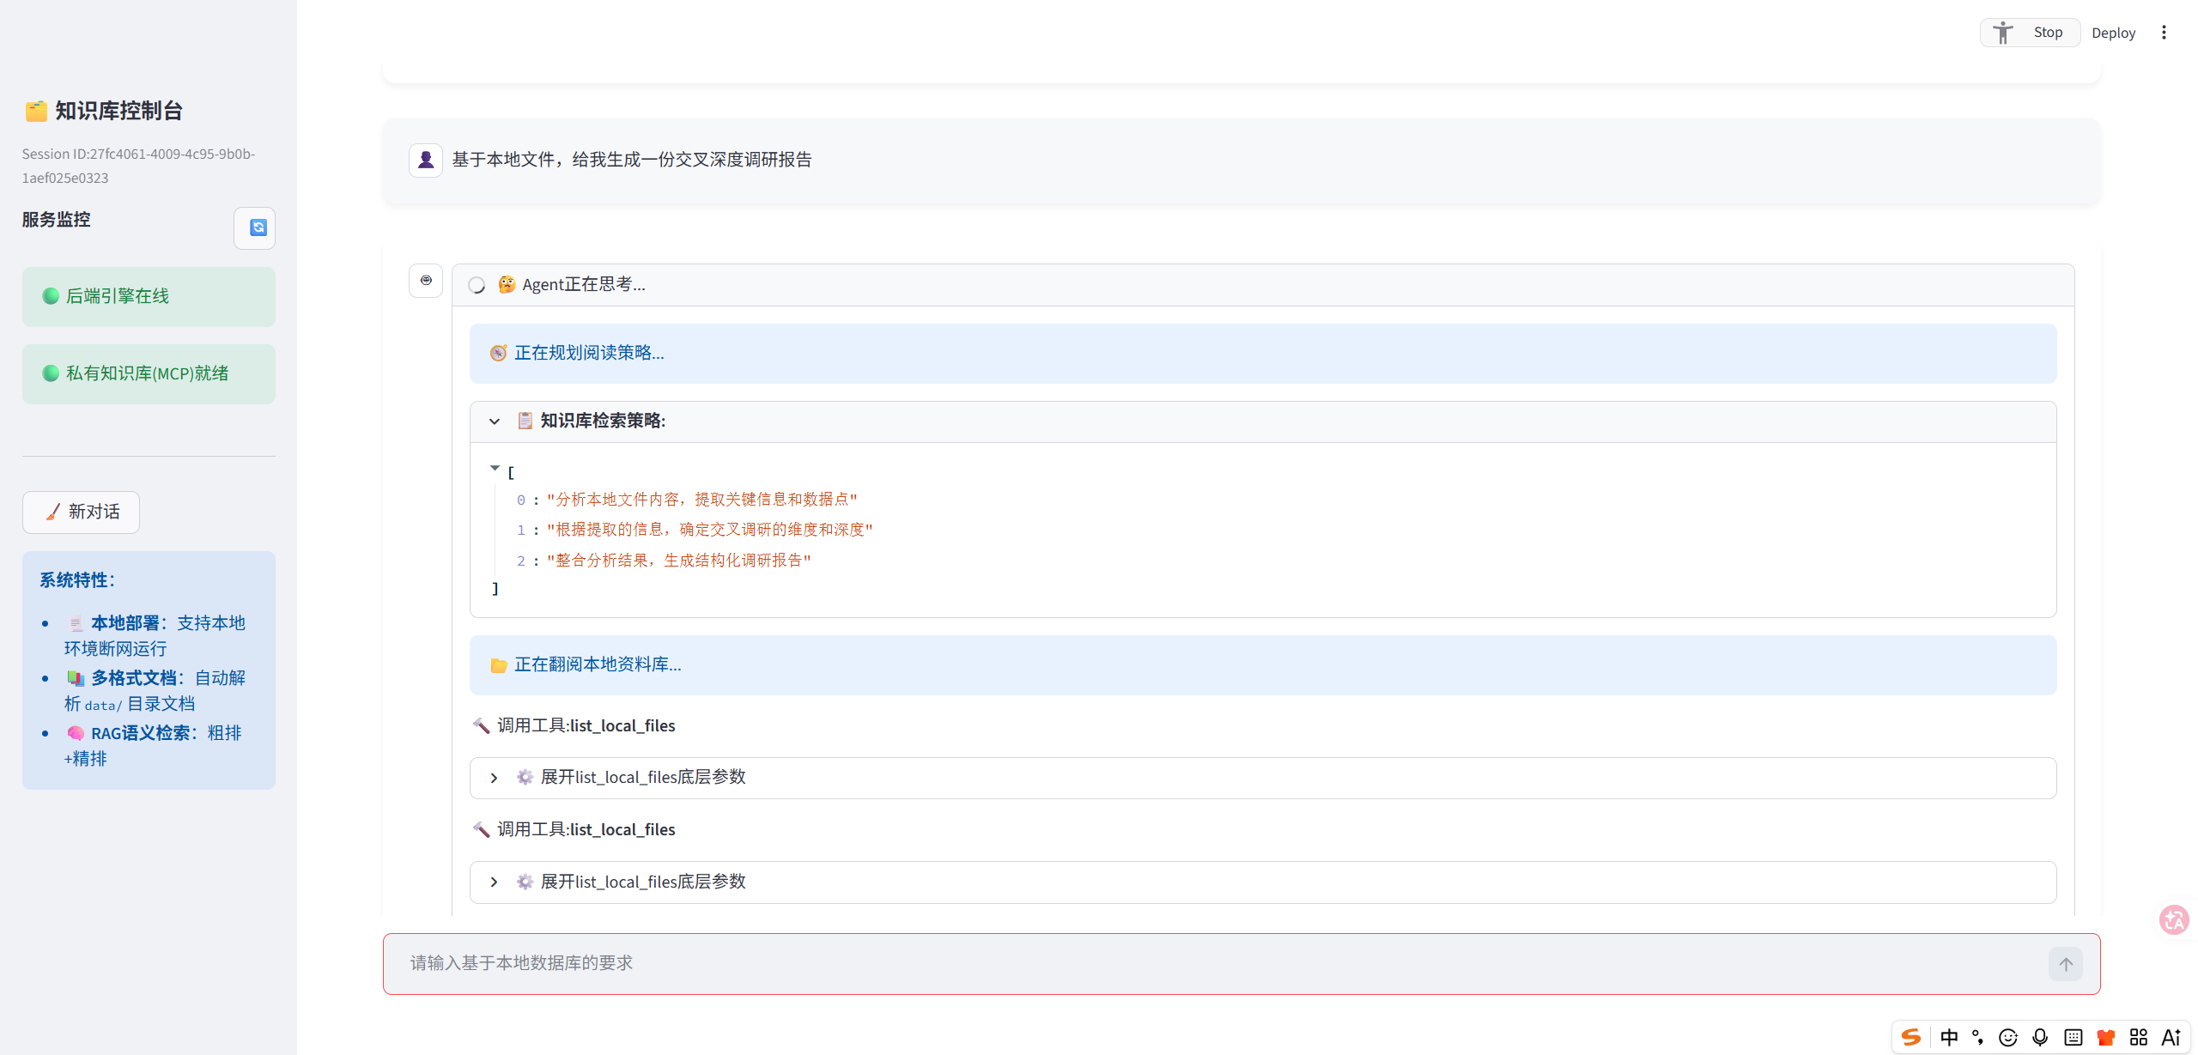Open the IME toolbox grid icon
This screenshot has height=1055, width=2198.
click(2139, 1037)
